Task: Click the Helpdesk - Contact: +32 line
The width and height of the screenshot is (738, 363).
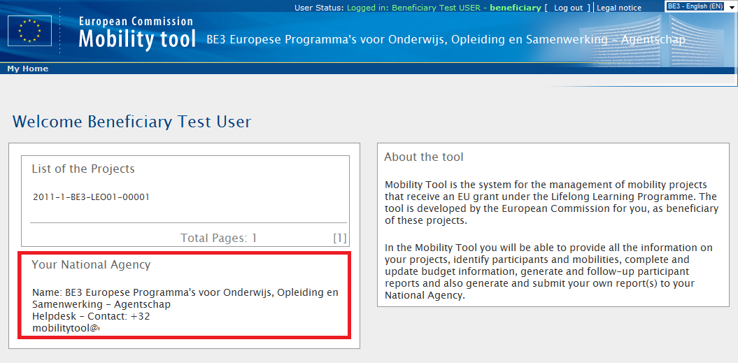Action: (92, 316)
